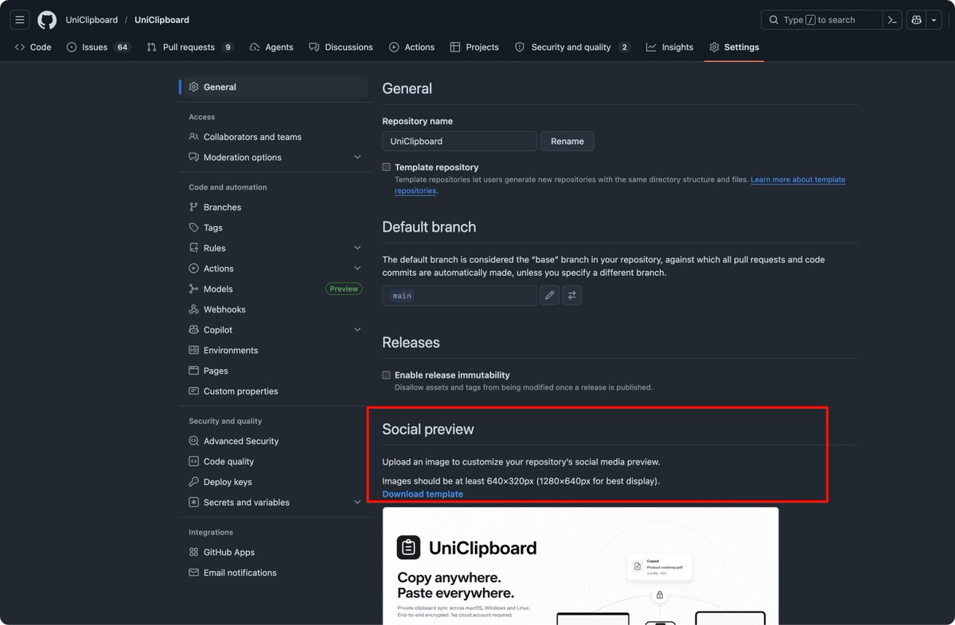Click the Copilot icon in settings sidebar
The image size is (955, 625).
point(193,330)
